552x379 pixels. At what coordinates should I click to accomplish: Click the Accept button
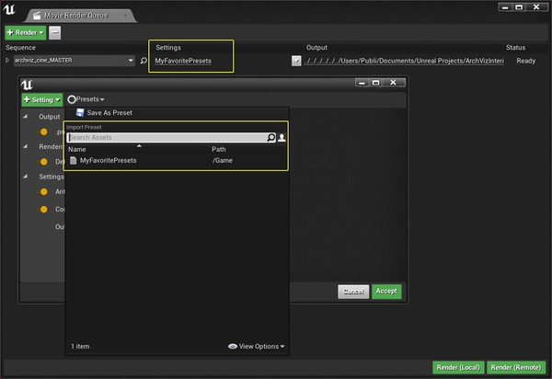[386, 292]
